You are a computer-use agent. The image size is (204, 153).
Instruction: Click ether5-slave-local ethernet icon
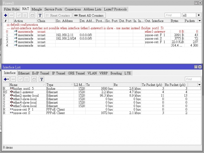coord(12,106)
